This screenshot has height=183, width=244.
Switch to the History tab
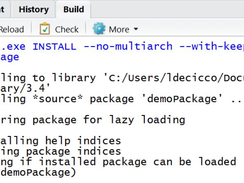[34, 9]
